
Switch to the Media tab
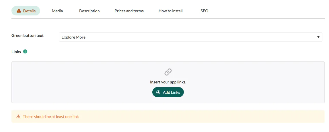(57, 11)
